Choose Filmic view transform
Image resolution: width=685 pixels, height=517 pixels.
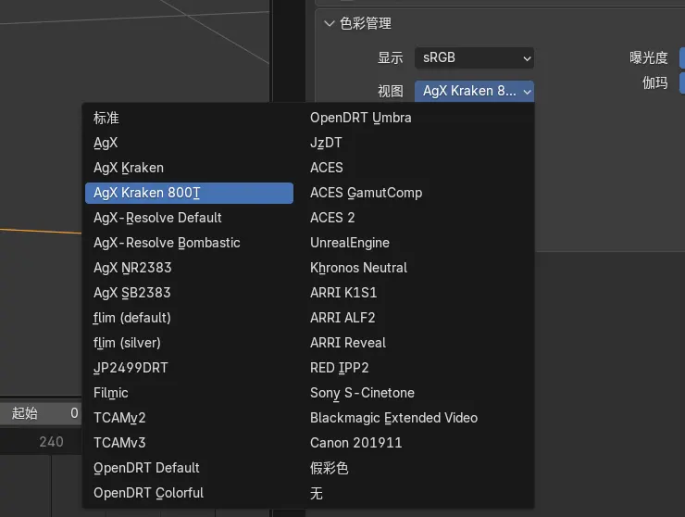[189, 393]
